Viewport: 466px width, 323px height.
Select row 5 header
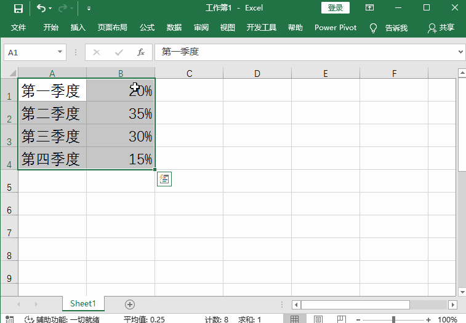(x=9, y=181)
